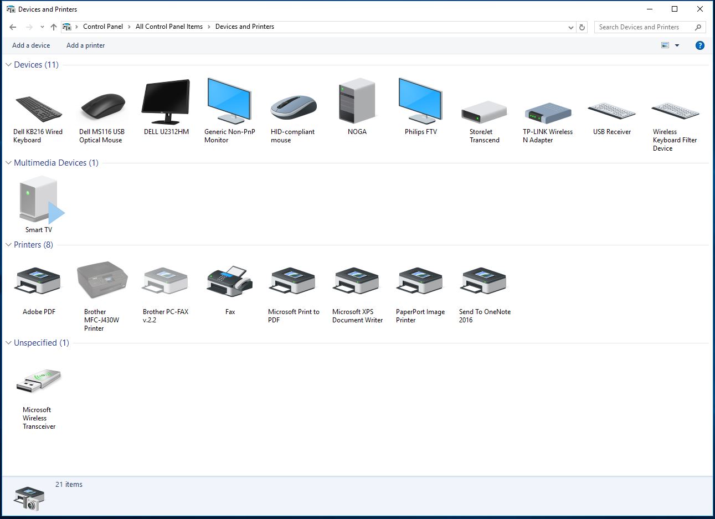Click the USB Receiver keyboard icon
This screenshot has height=519, width=715.
click(611, 111)
